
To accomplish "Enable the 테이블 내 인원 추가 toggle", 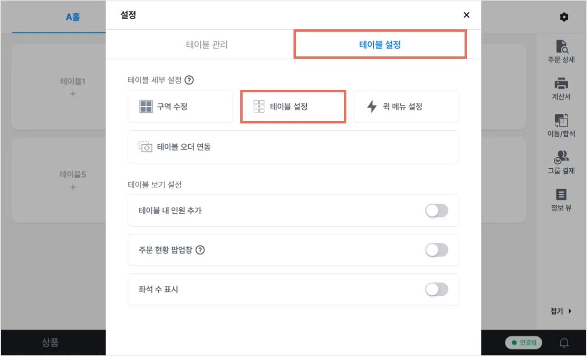I will click(436, 211).
